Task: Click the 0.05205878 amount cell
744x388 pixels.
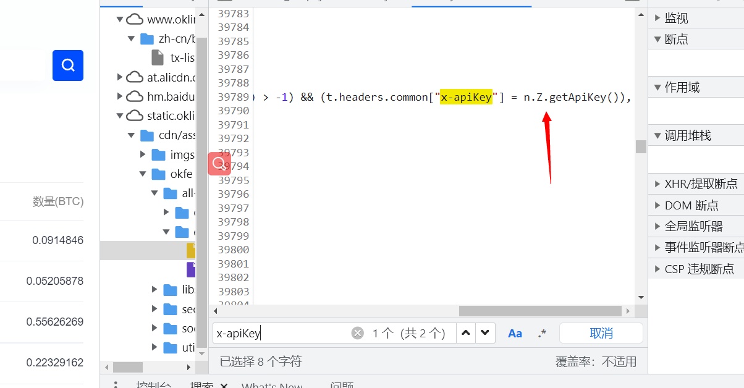Action: (55, 281)
